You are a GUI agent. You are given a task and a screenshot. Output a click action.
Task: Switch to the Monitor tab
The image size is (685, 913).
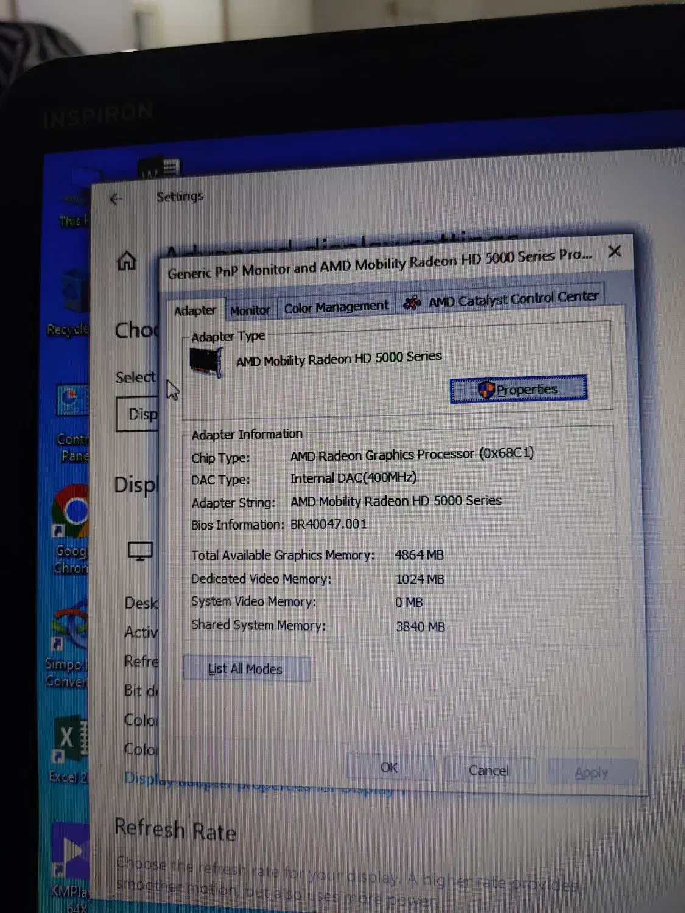pos(250,310)
